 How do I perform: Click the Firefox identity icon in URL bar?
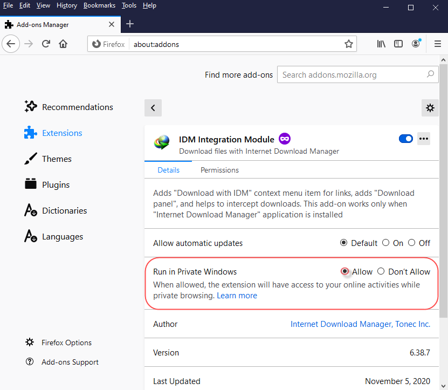pos(97,44)
